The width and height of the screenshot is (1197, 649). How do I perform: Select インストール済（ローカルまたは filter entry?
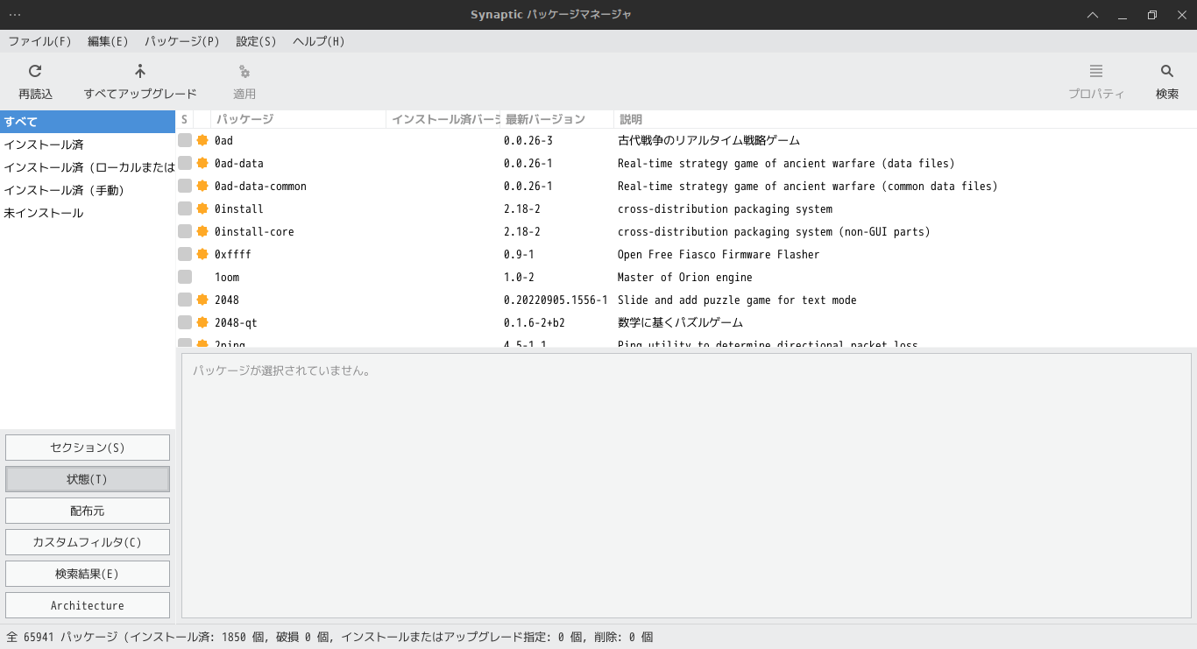(88, 167)
